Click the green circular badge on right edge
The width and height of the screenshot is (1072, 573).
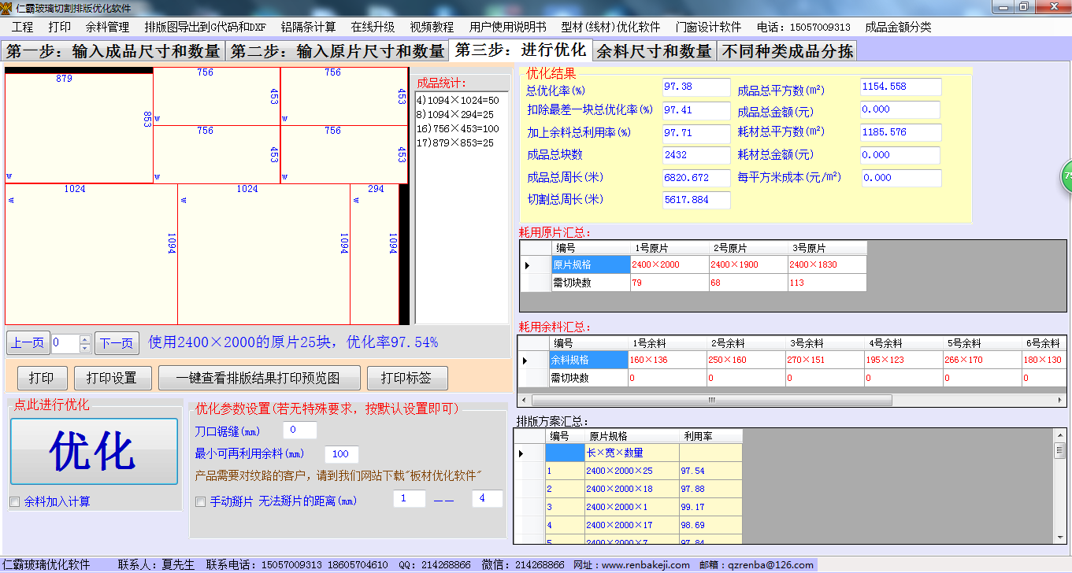(1066, 176)
